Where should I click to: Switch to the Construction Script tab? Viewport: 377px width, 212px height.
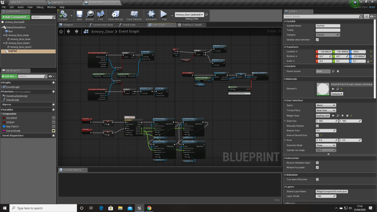pyautogui.click(x=103, y=25)
